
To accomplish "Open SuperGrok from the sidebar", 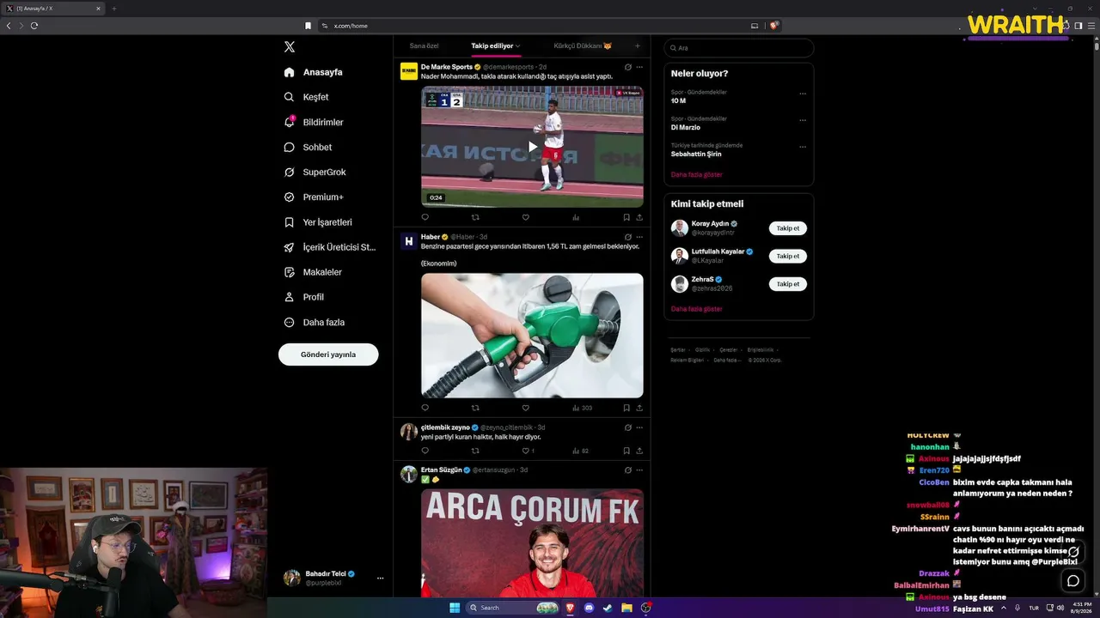I will coord(315,172).
